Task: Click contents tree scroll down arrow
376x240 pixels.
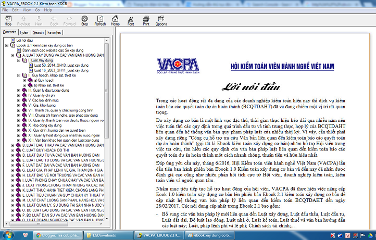Action: (107, 219)
